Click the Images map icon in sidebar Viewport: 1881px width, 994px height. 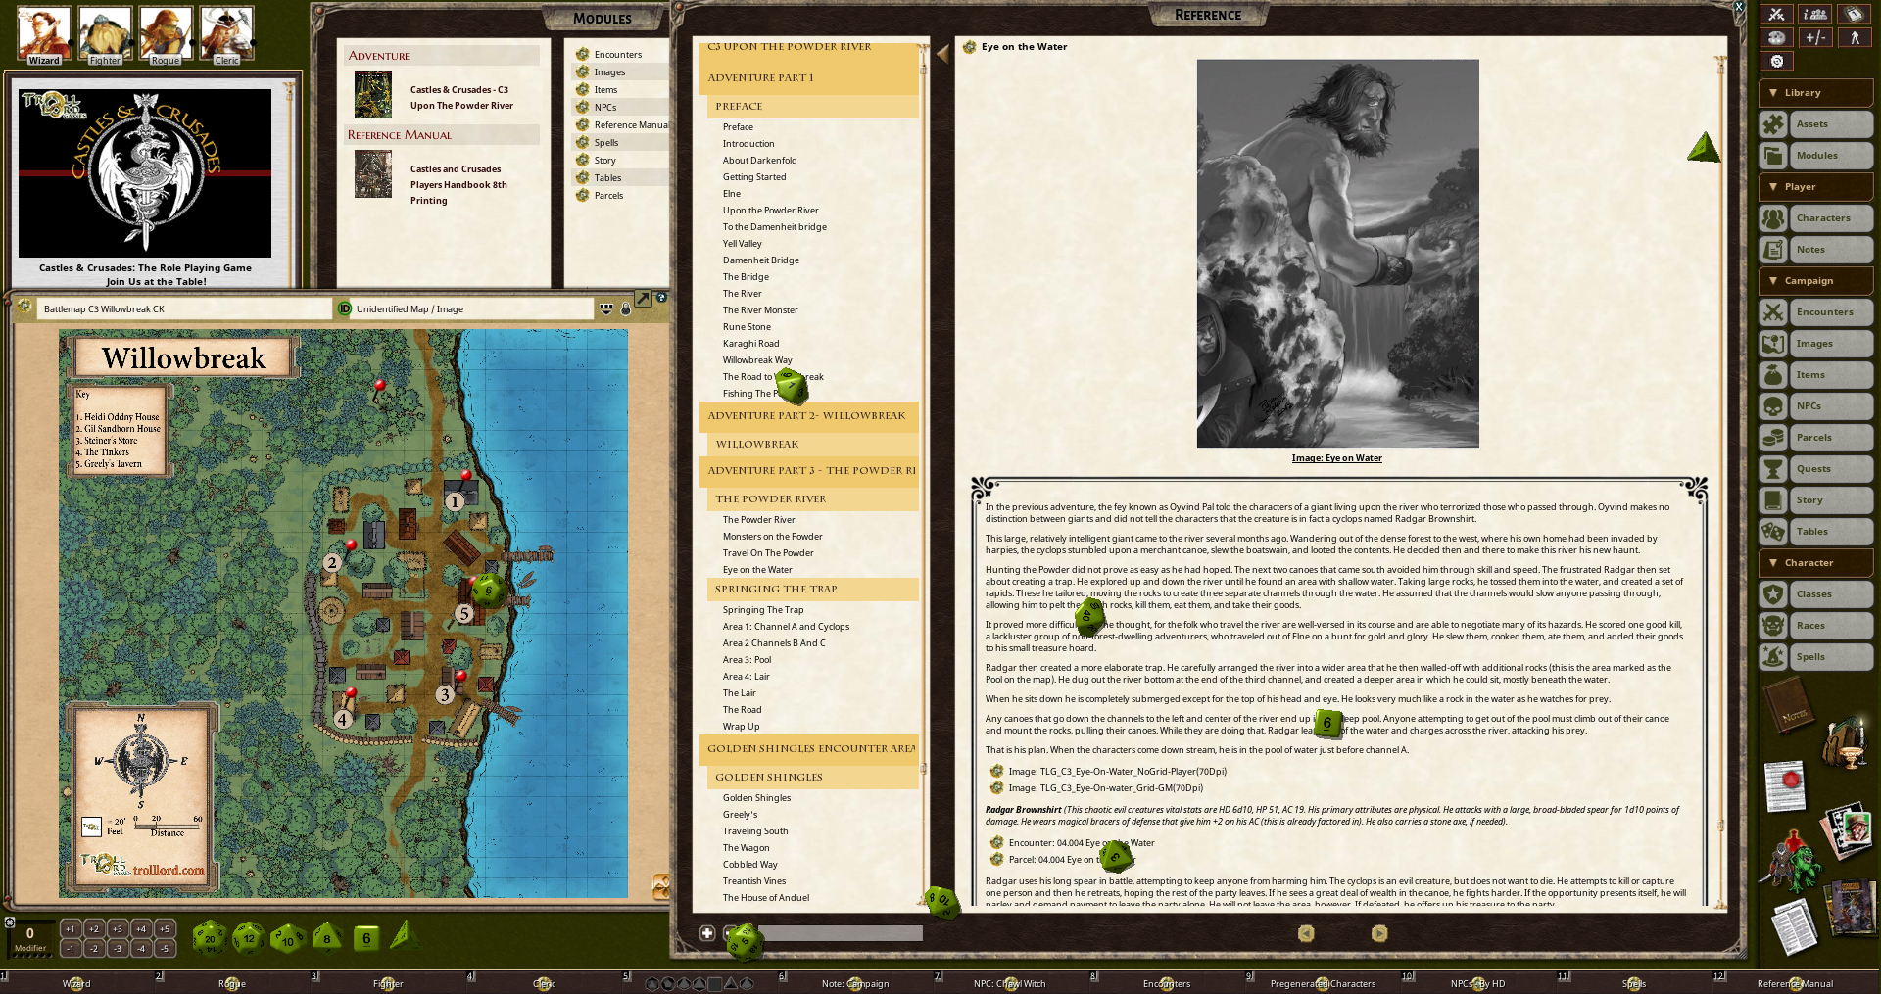click(x=1773, y=344)
